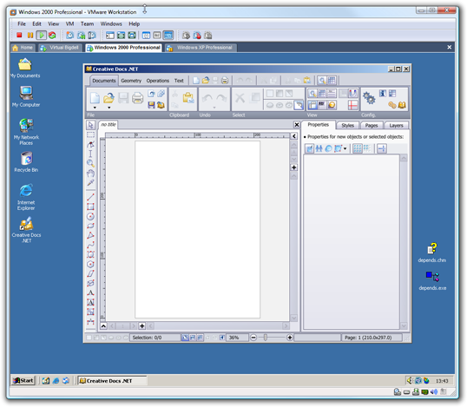Toggle rulers icon in View ribbon group

pyautogui.click(x=312, y=105)
